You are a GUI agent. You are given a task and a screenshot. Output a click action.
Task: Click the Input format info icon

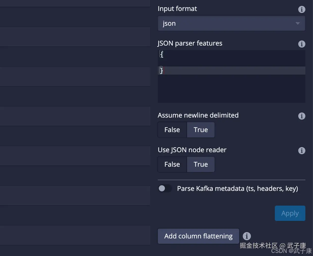coord(302,9)
